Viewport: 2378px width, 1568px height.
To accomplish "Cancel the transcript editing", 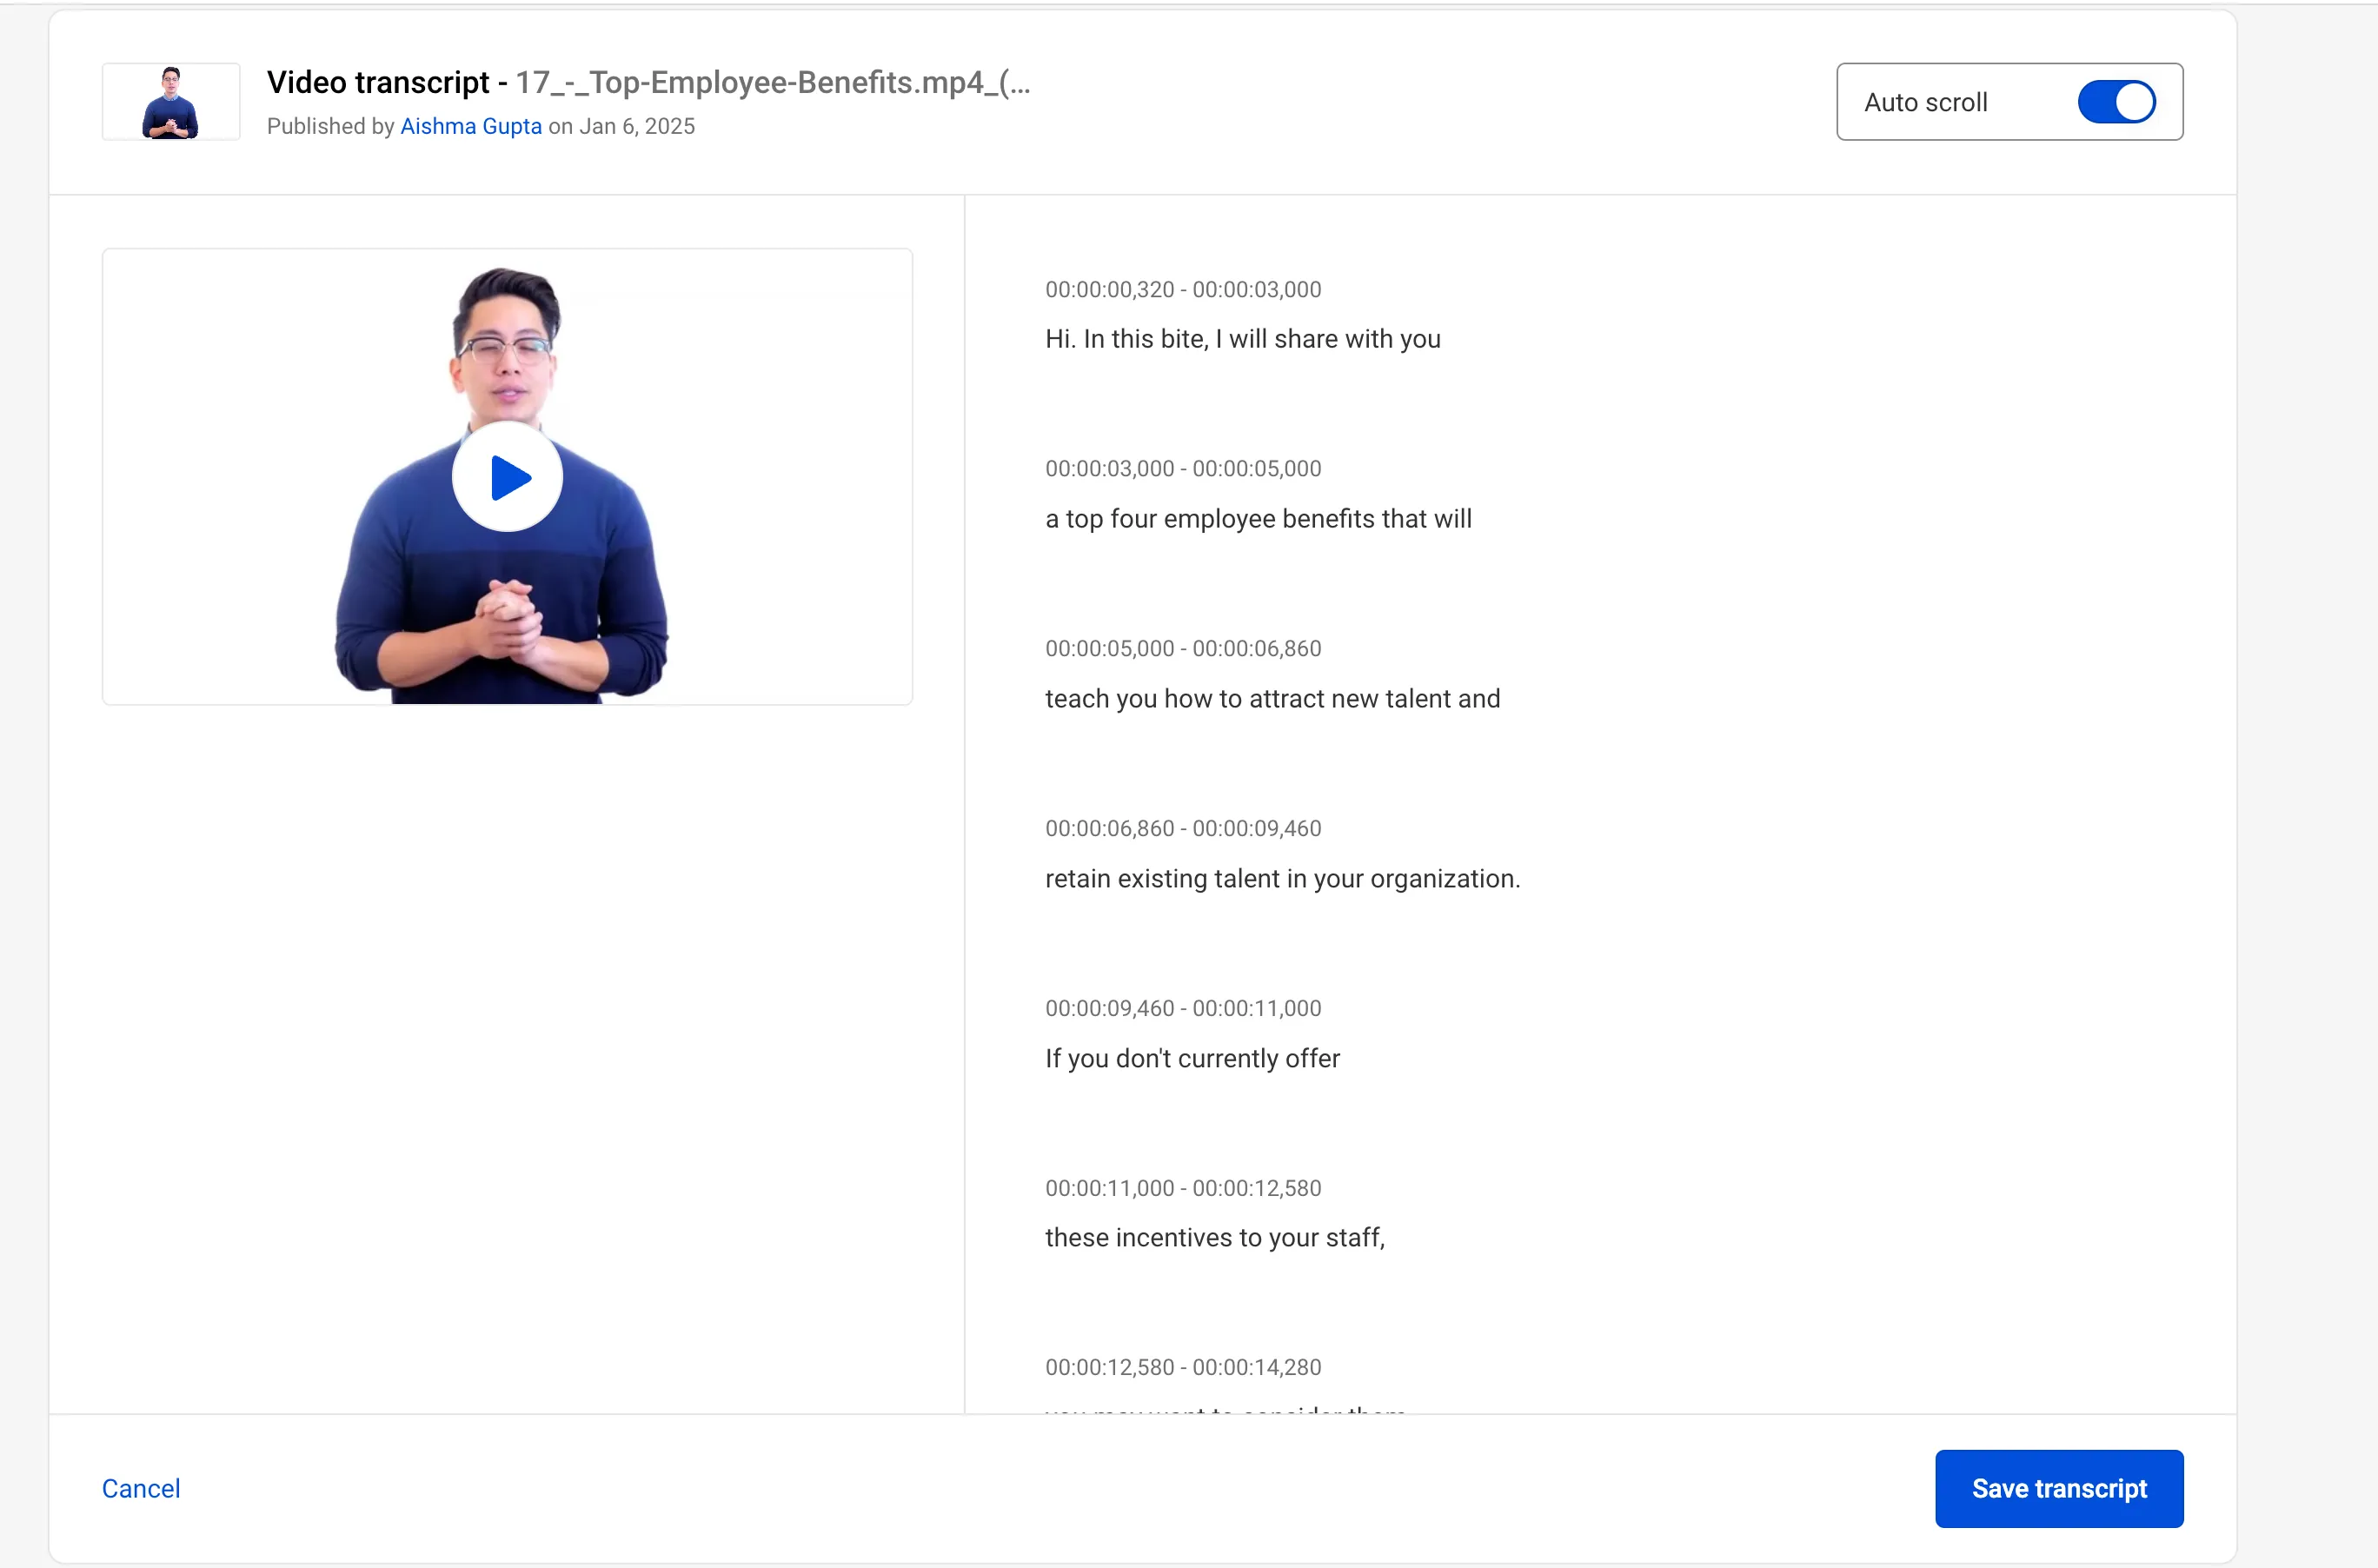I will 141,1488.
